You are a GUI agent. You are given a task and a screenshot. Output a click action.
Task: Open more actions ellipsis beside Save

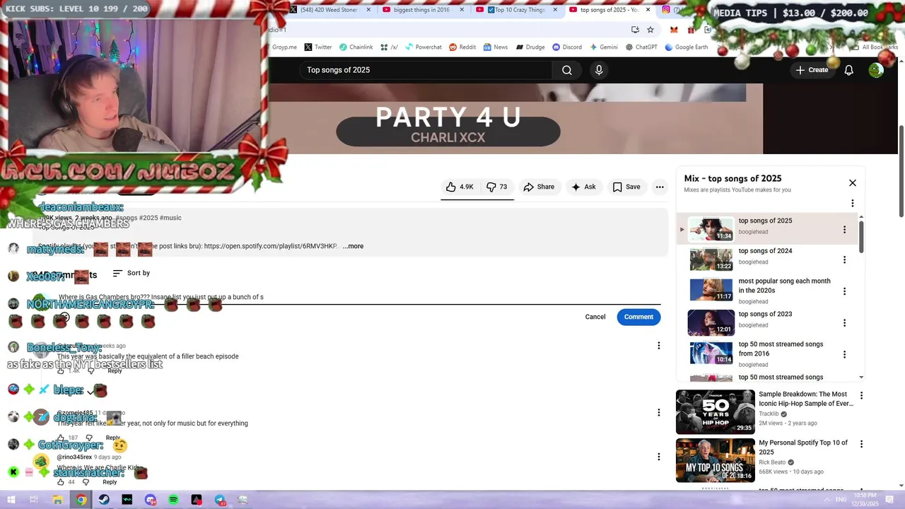[x=660, y=187]
